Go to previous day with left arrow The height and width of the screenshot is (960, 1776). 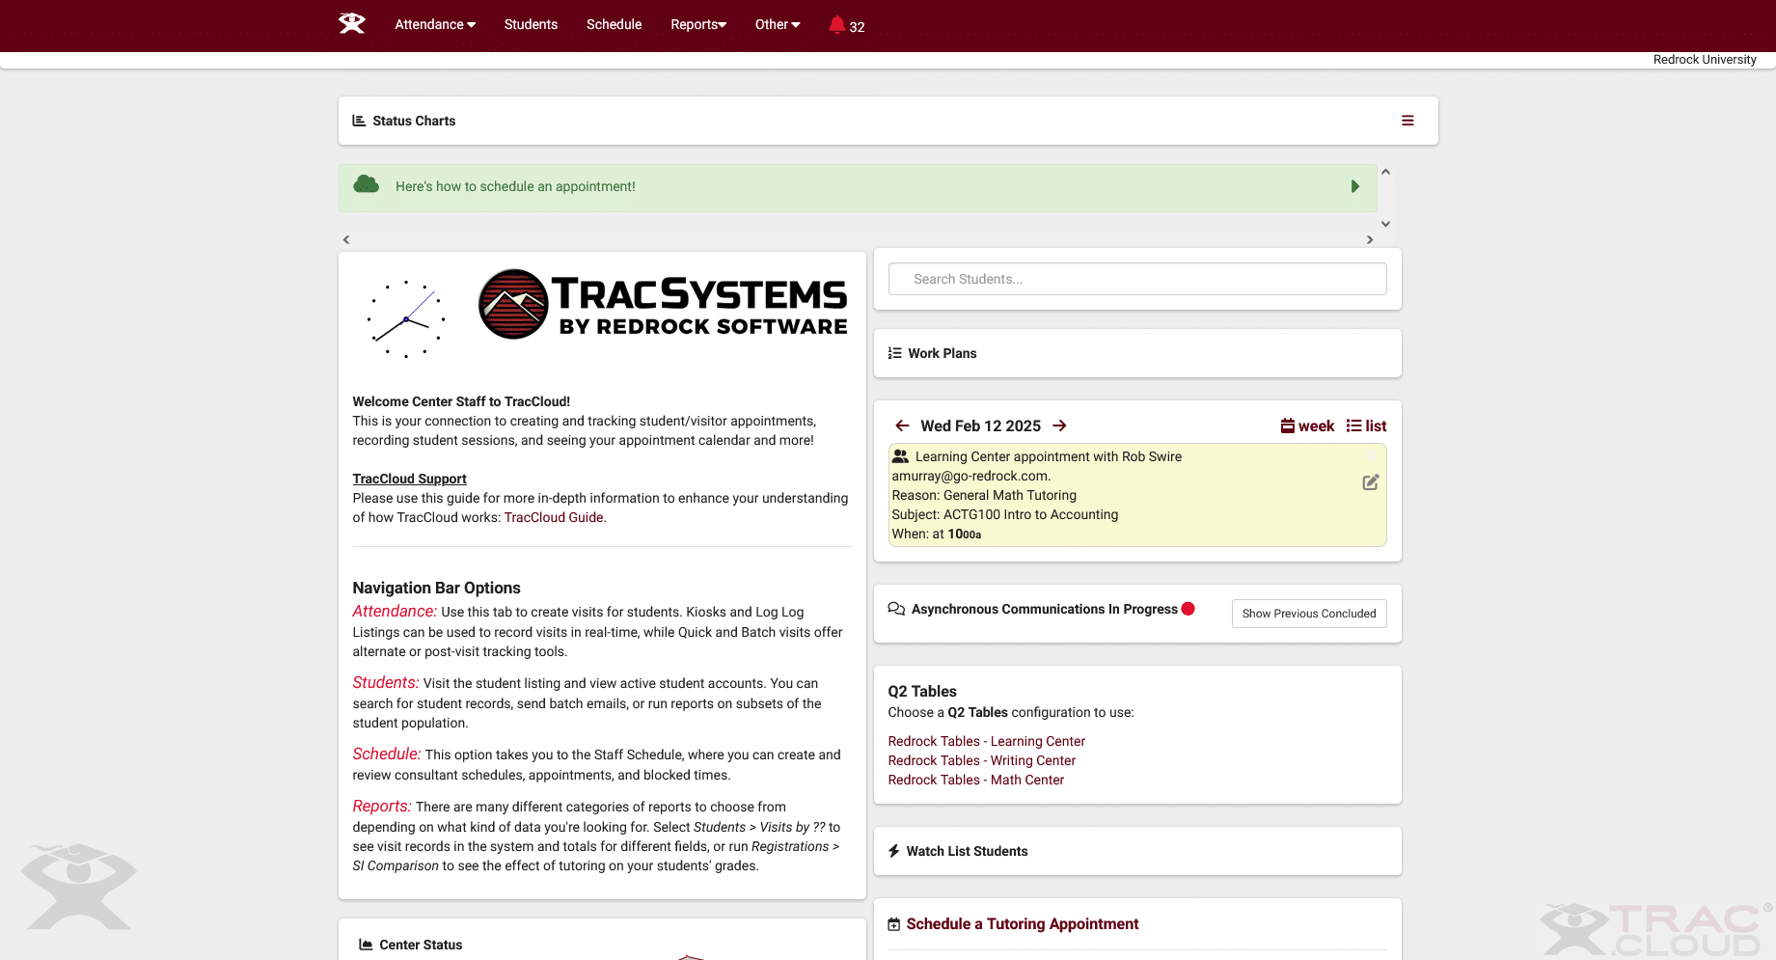click(902, 426)
